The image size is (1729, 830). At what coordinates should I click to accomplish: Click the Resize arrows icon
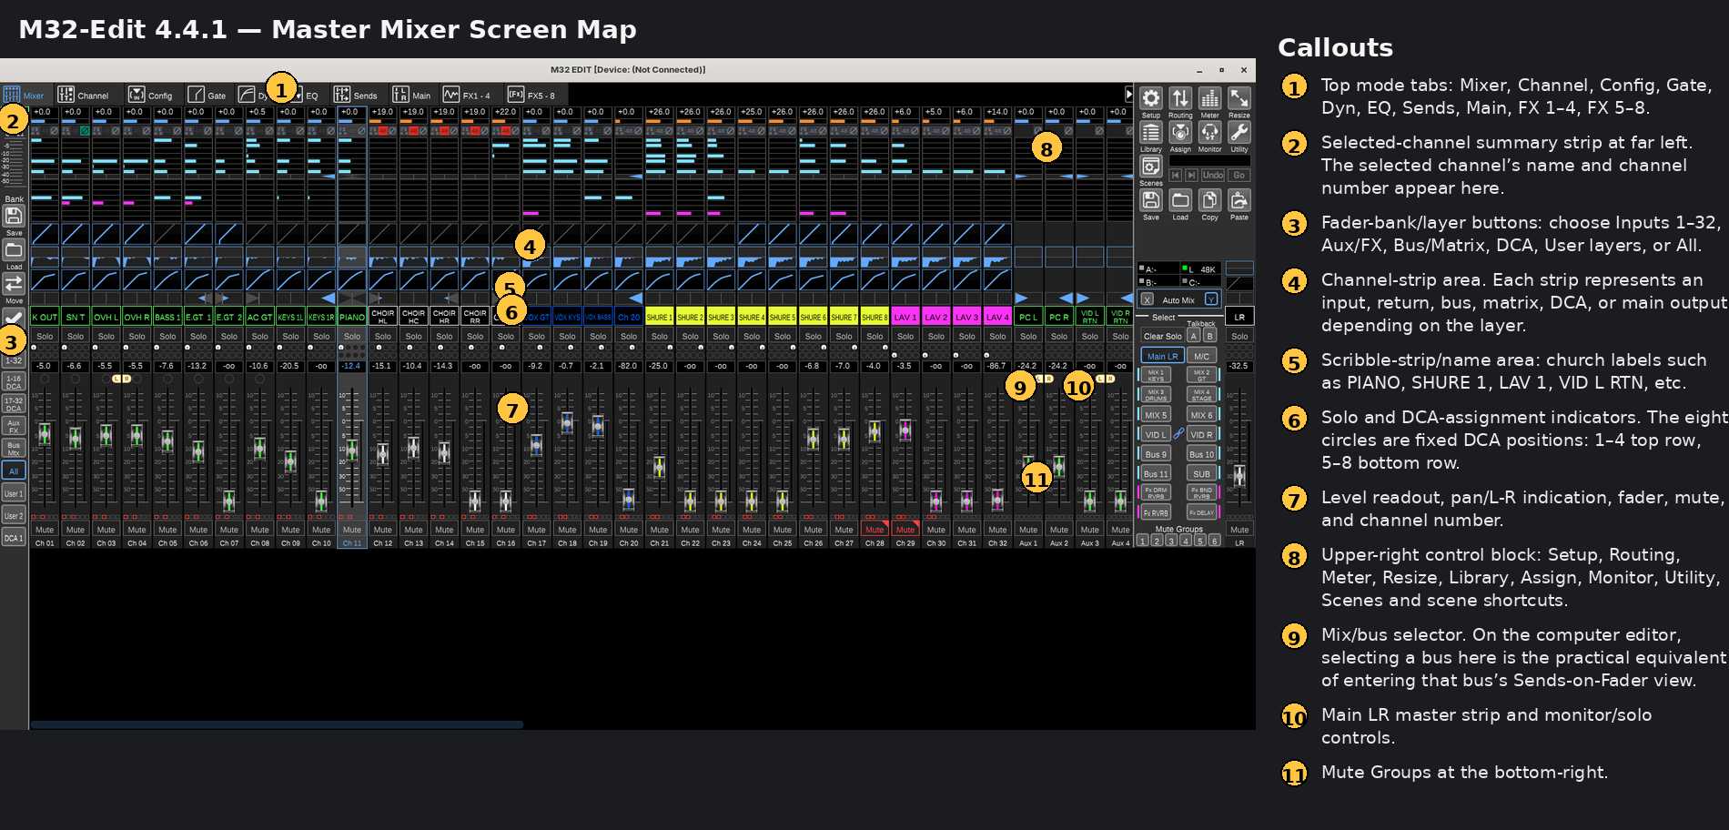[1239, 98]
